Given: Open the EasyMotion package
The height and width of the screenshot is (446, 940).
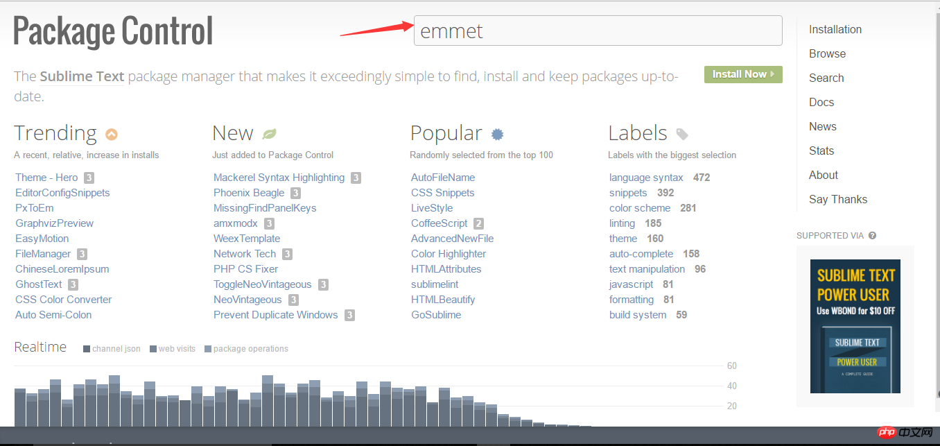Looking at the screenshot, I should (42, 239).
